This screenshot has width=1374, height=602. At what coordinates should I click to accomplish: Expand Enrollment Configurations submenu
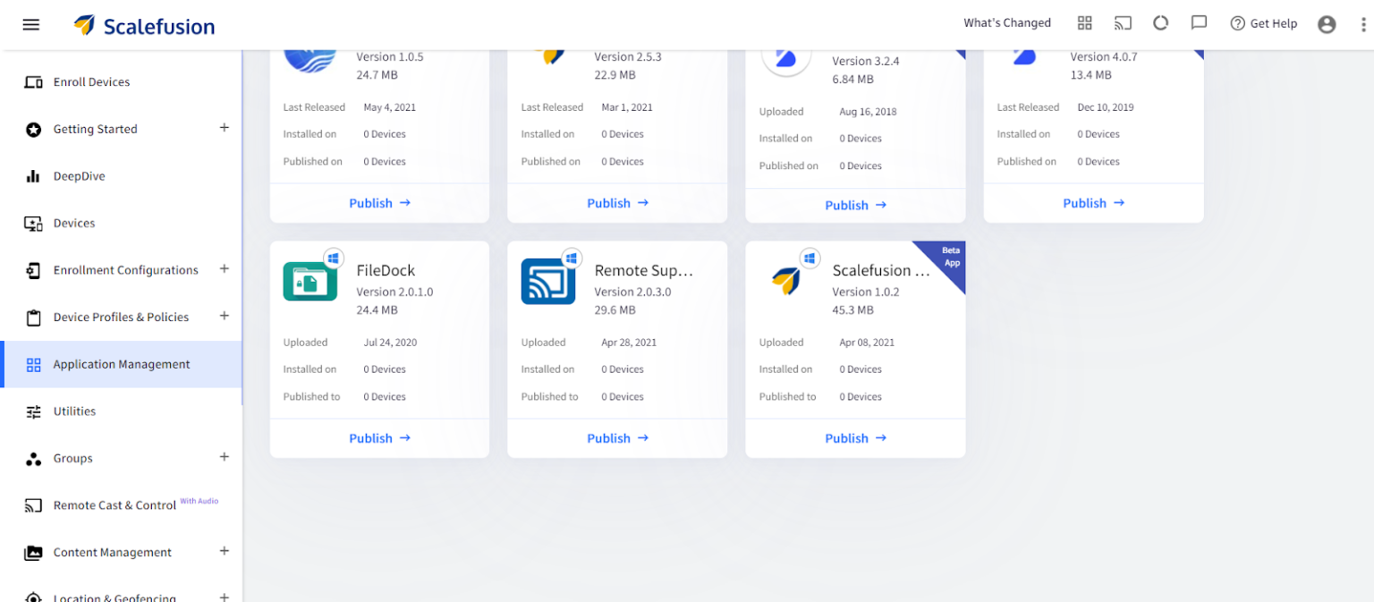[225, 269]
